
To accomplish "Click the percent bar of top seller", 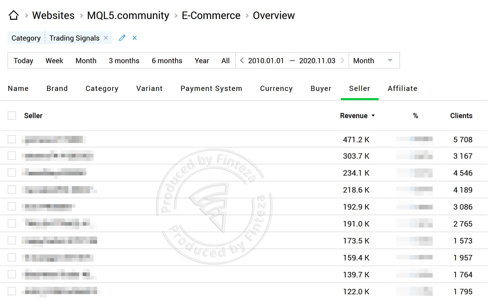I will point(414,139).
